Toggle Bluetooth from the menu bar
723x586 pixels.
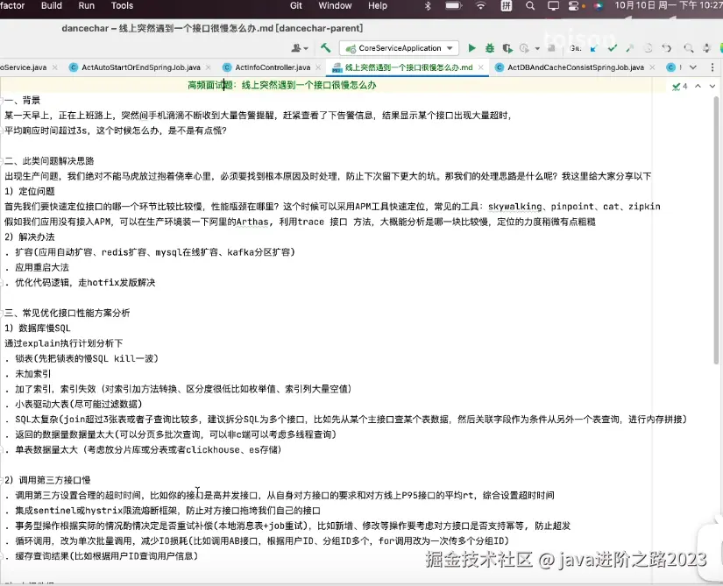429,7
